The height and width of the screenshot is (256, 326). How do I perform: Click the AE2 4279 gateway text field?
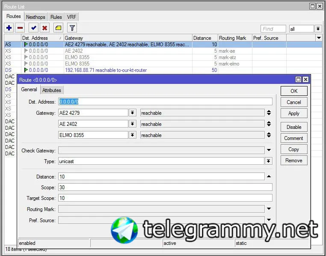point(93,113)
